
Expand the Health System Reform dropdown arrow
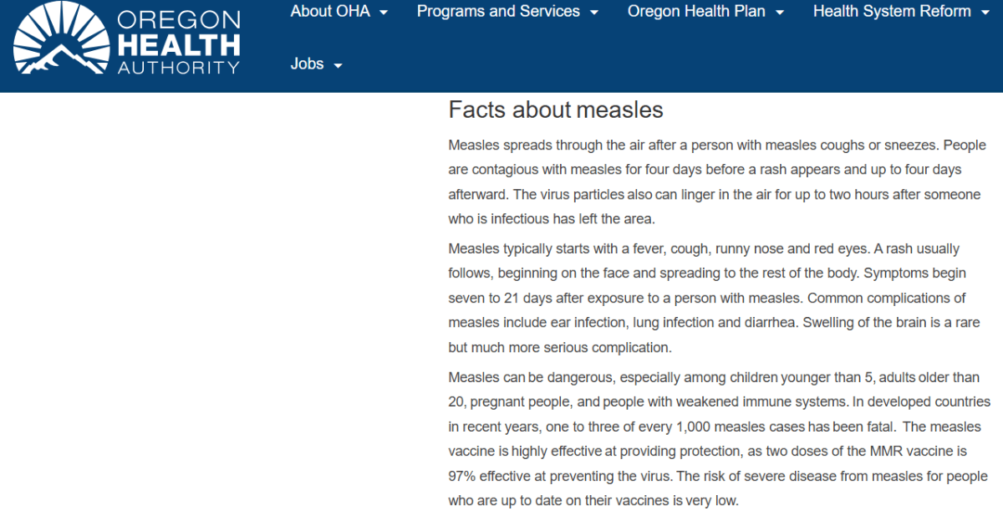click(985, 13)
